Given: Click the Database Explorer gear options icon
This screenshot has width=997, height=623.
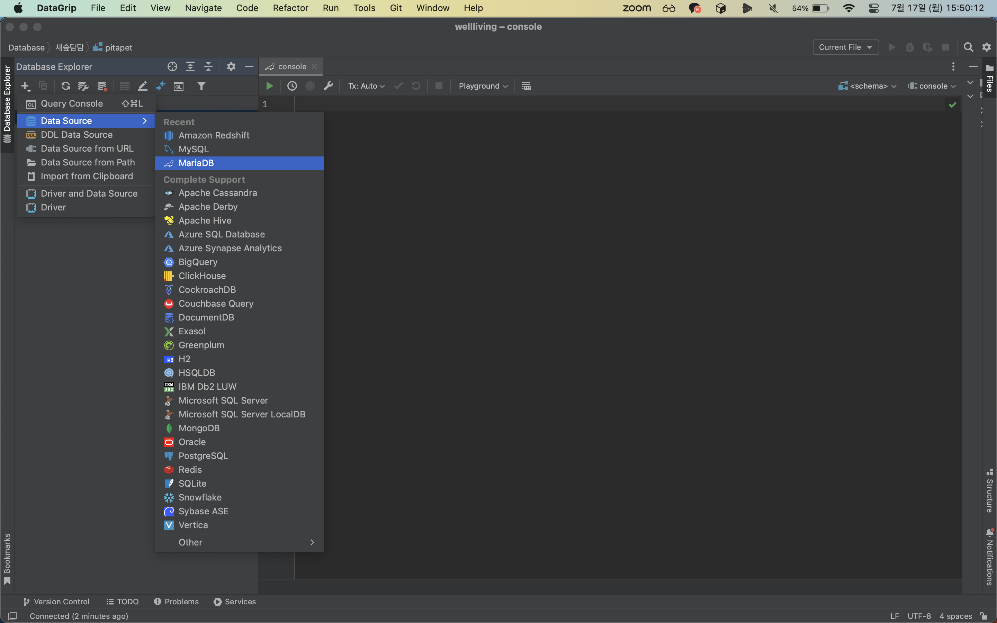Looking at the screenshot, I should [231, 67].
